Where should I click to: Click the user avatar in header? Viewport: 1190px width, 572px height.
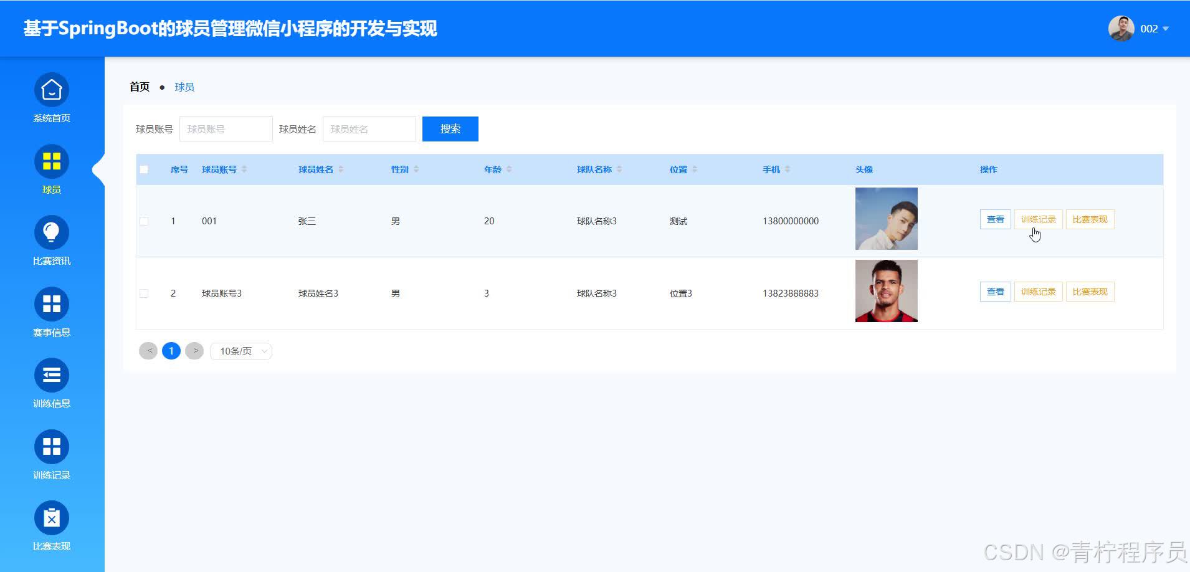pos(1121,29)
